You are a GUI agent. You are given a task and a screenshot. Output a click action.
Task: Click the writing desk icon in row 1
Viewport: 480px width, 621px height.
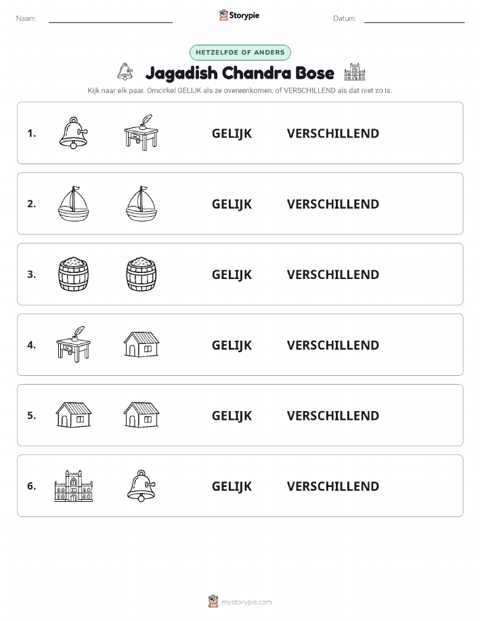coord(141,133)
